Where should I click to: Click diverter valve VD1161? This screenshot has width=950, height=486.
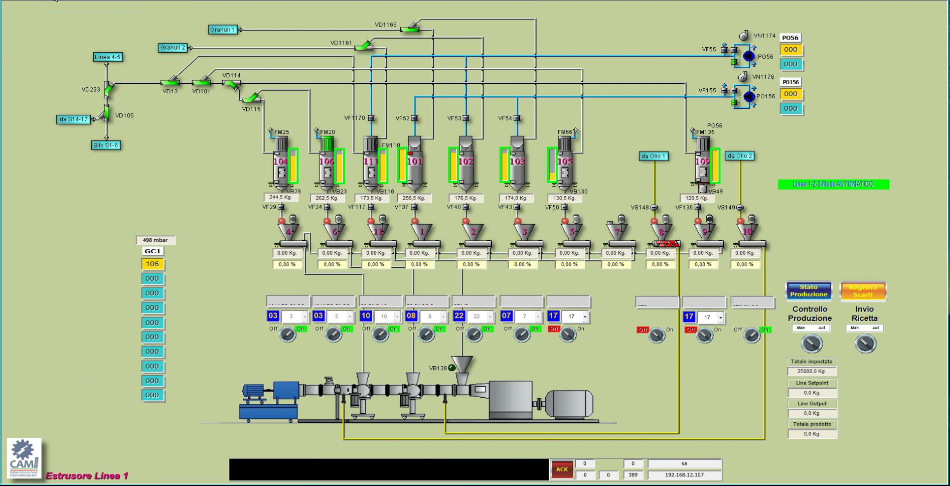364,46
